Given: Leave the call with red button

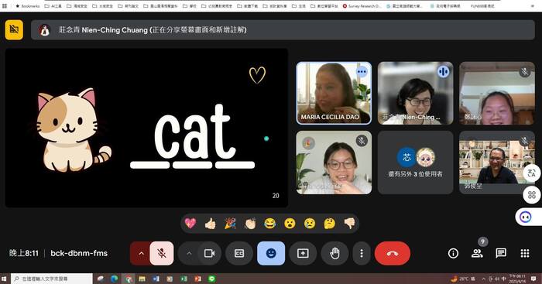Looking at the screenshot, I should [x=393, y=253].
